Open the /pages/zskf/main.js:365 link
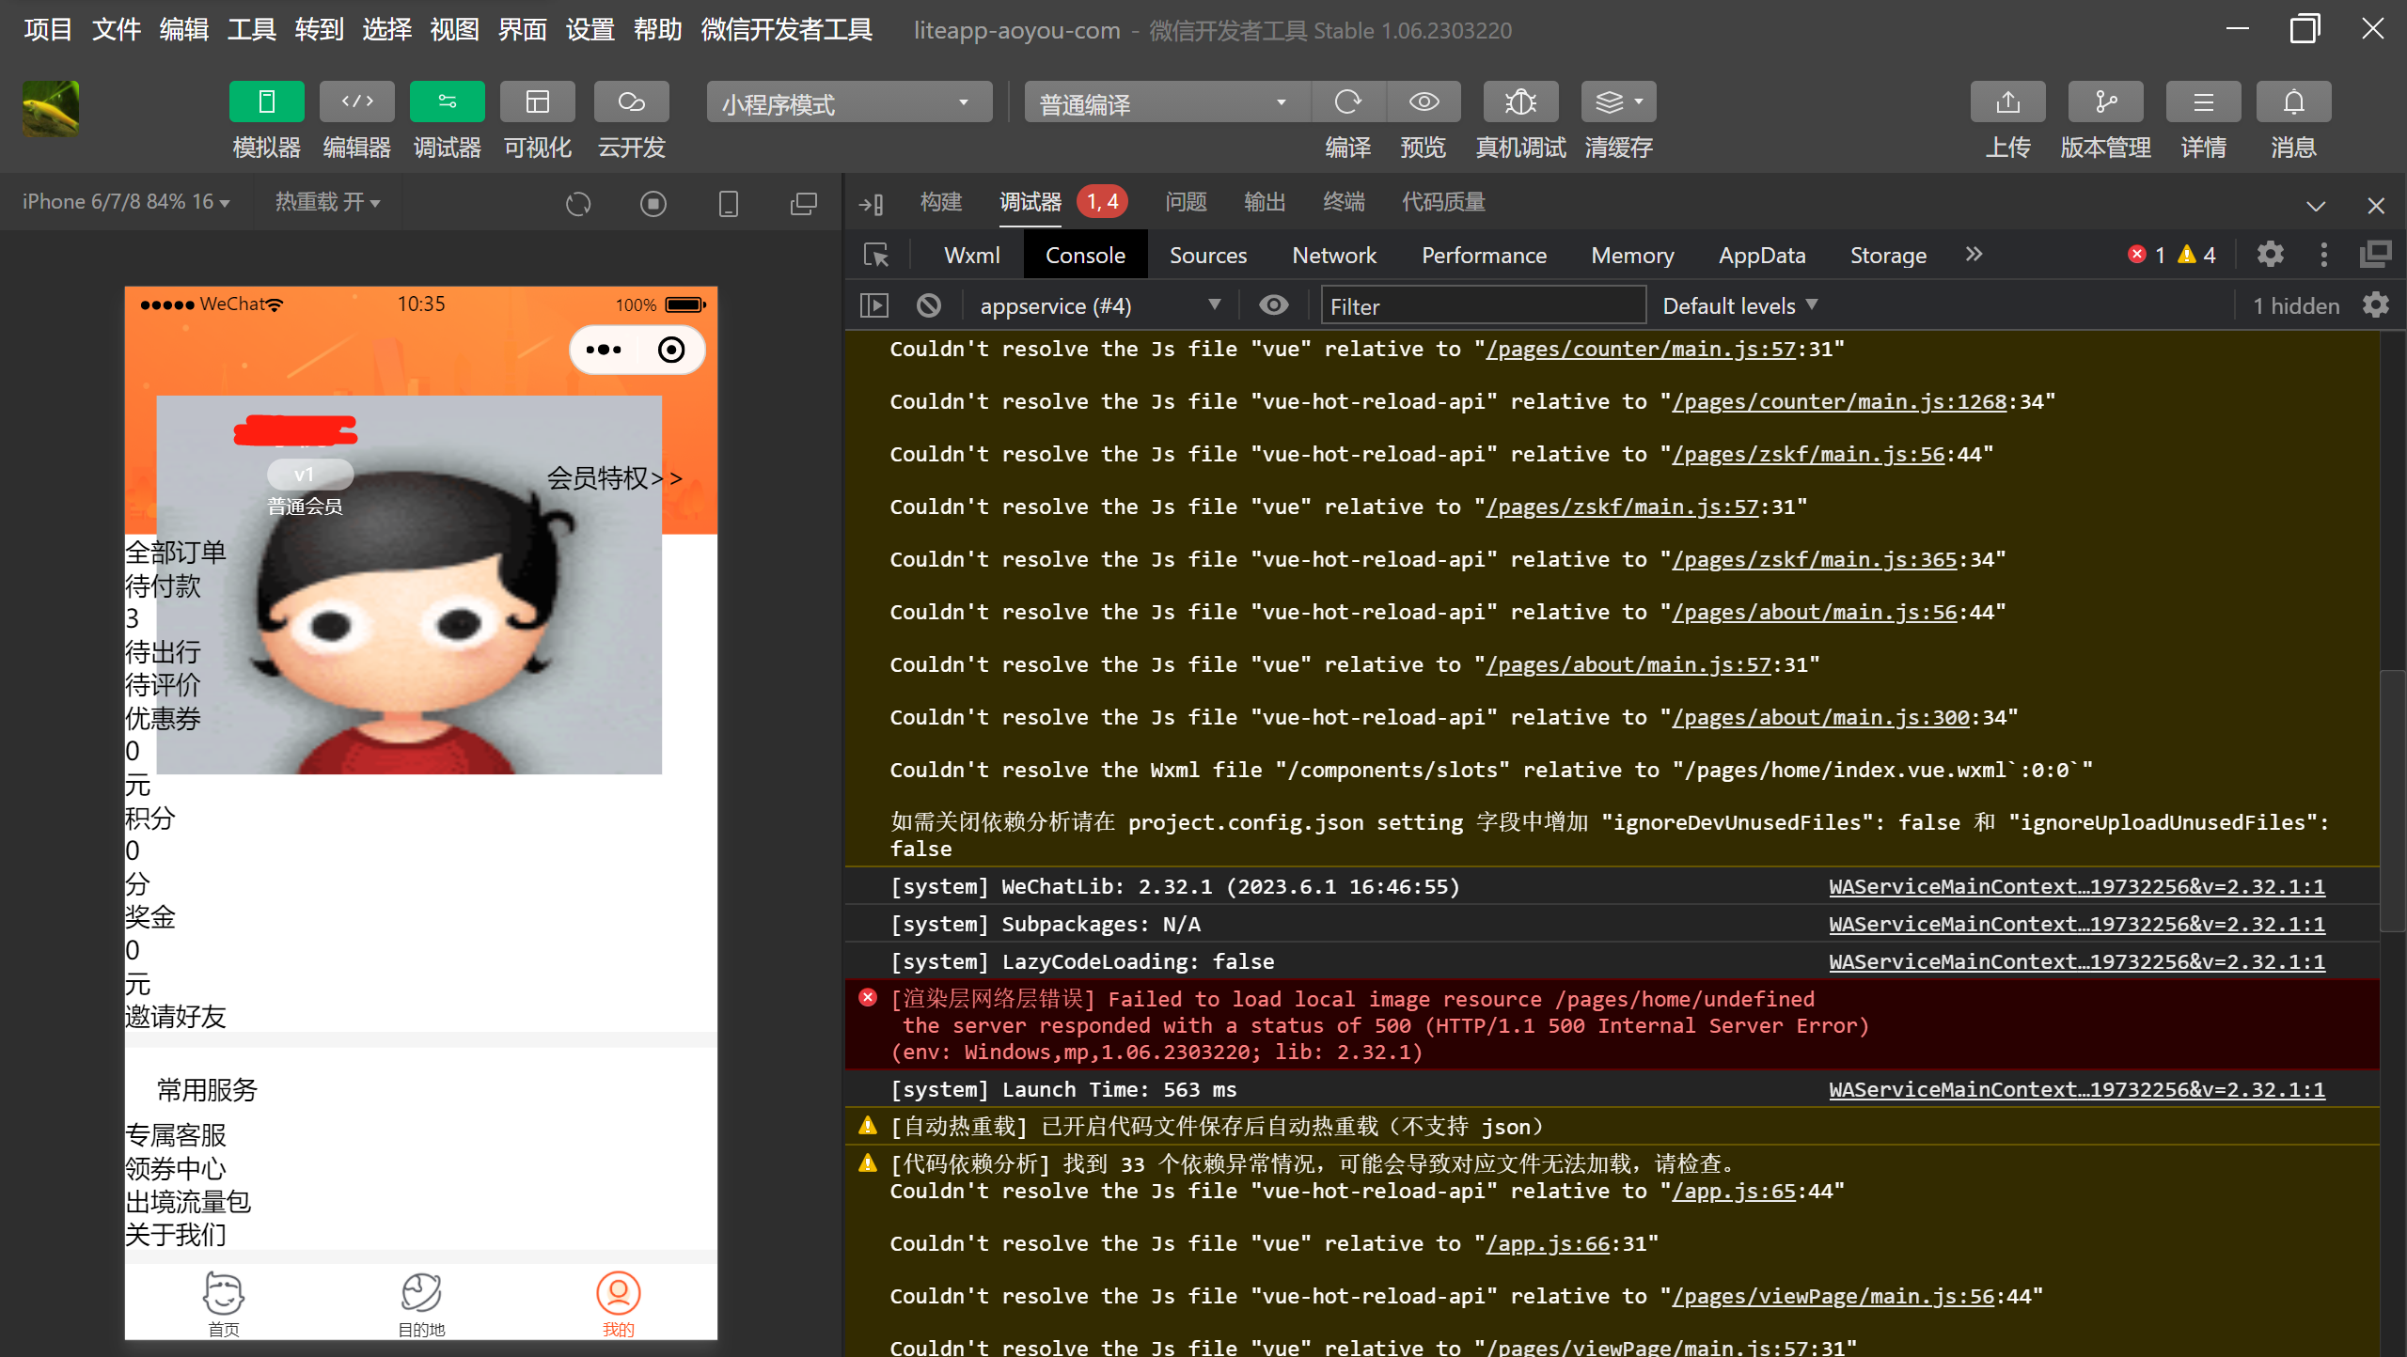This screenshot has height=1357, width=2407. click(1815, 560)
